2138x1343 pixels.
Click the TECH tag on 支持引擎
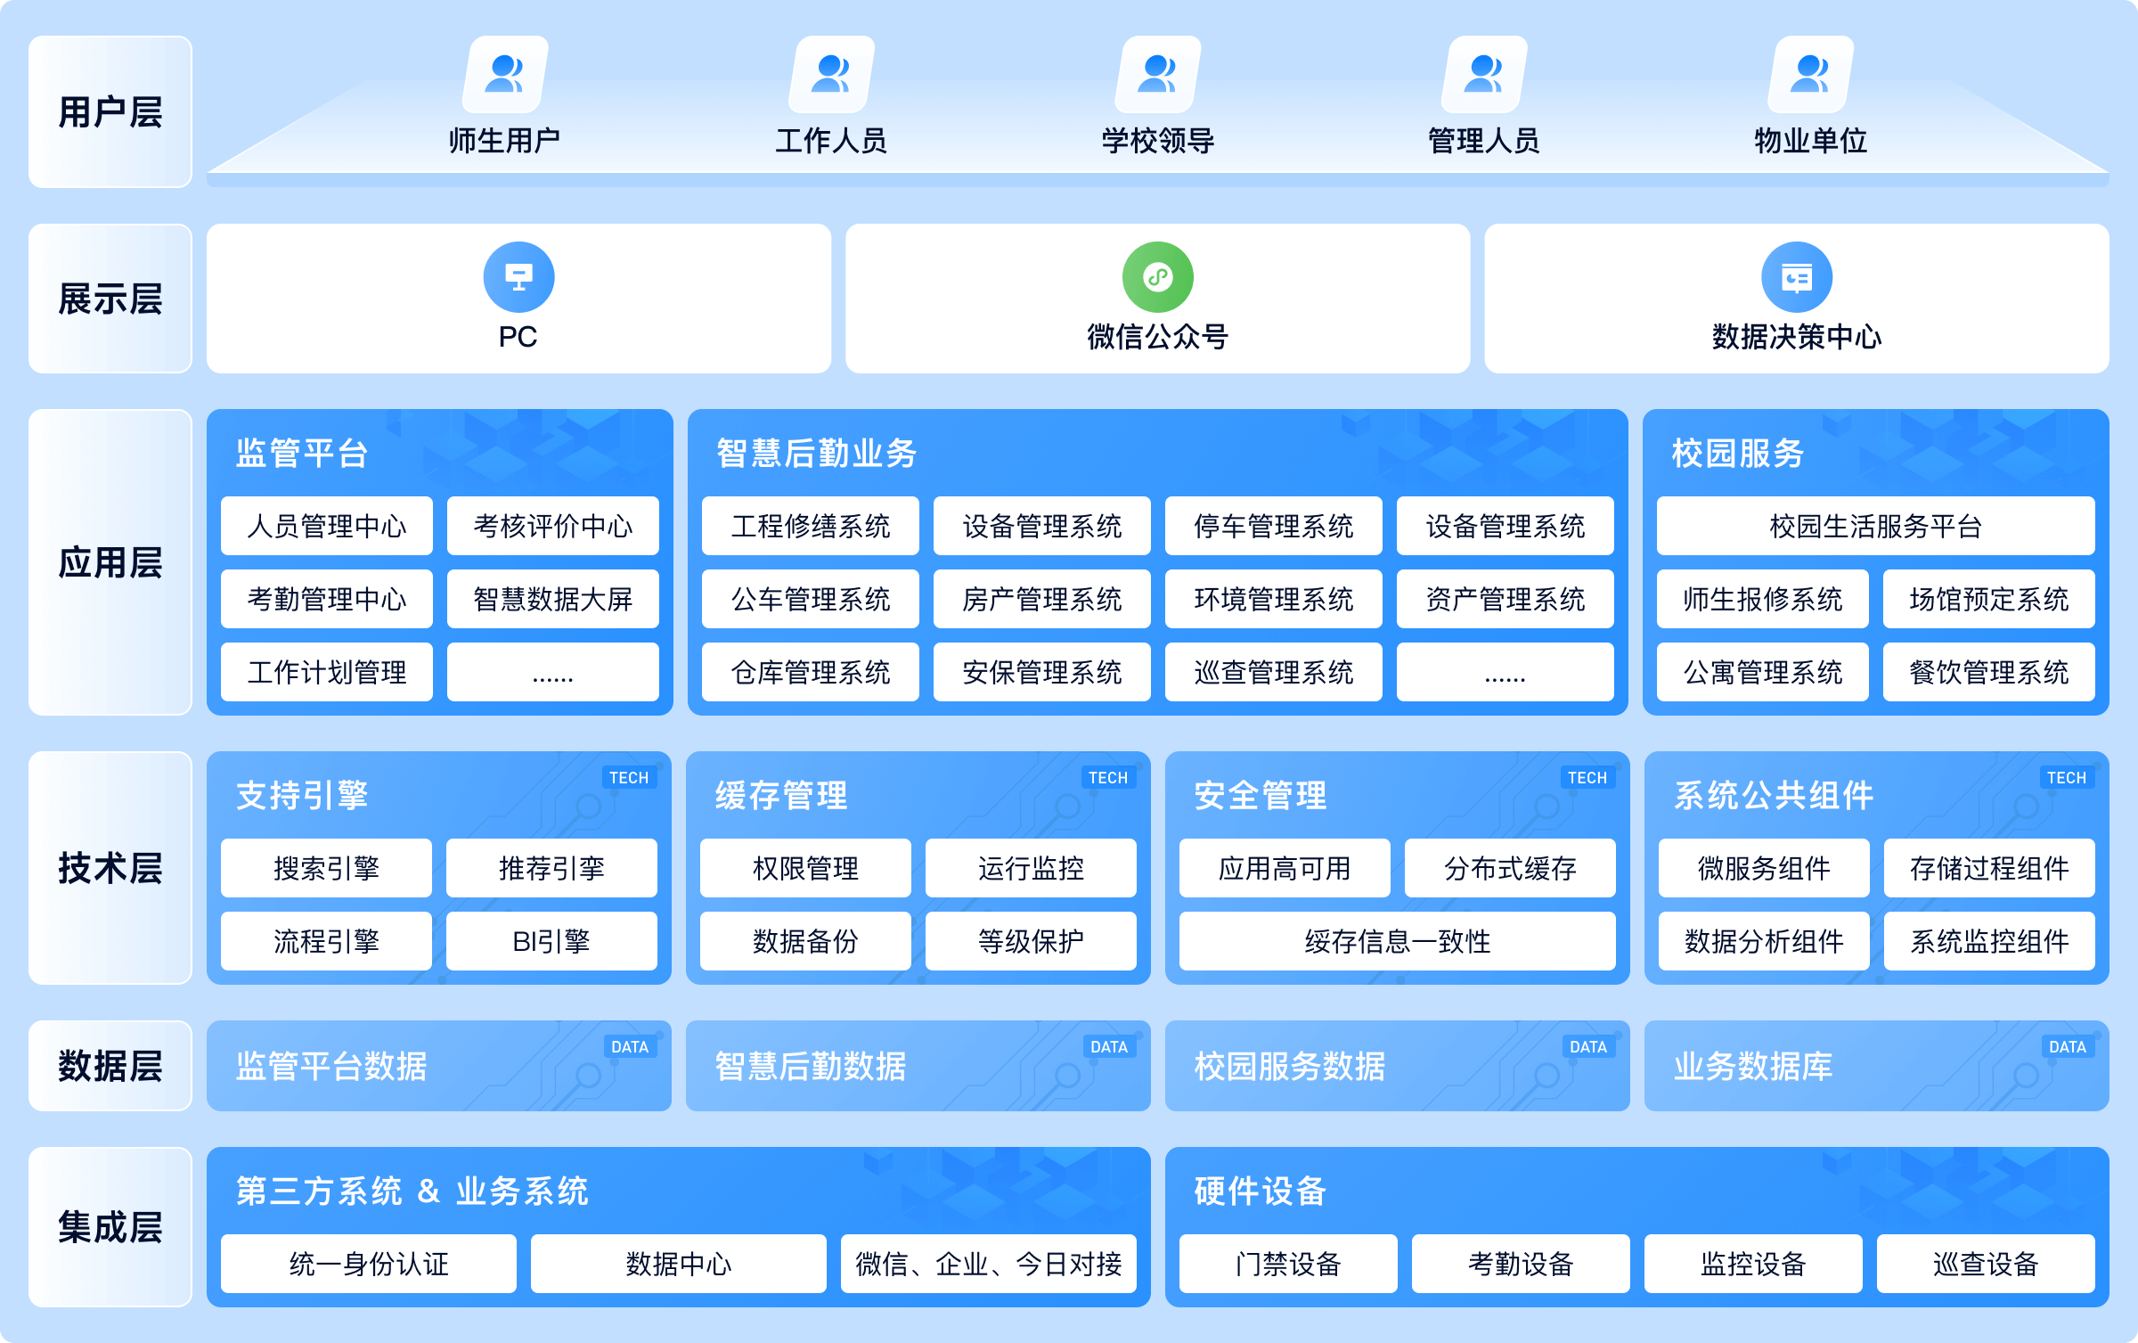[629, 777]
